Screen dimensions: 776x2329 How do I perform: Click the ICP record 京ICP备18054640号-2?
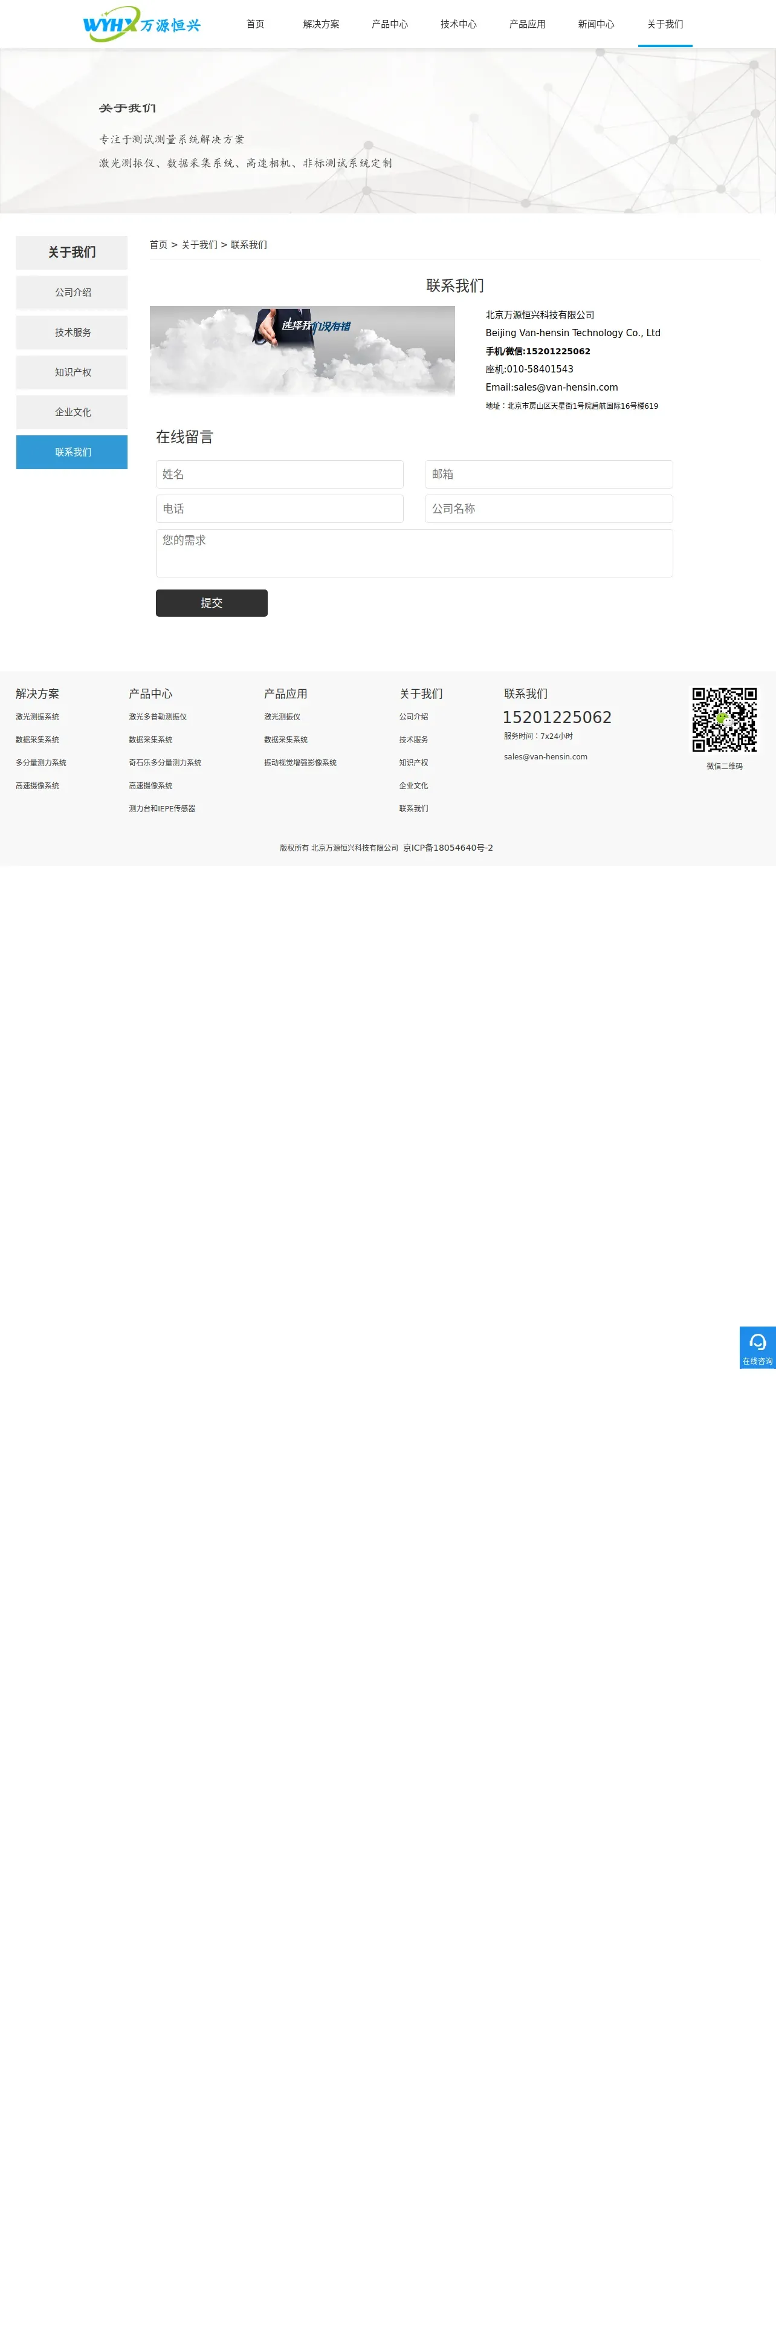(448, 848)
